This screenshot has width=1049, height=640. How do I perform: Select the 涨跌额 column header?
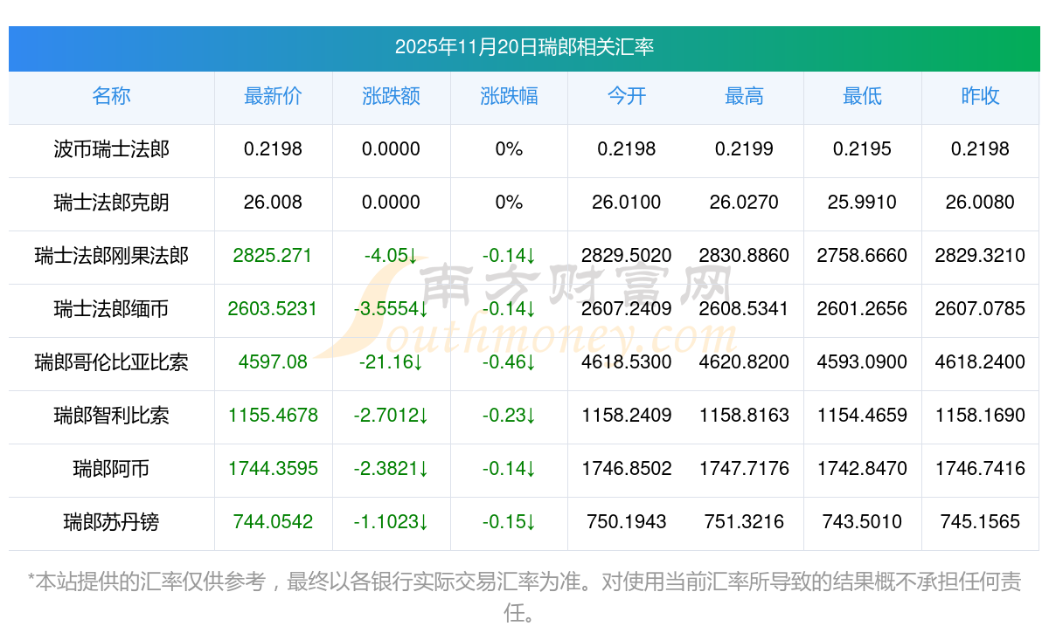[x=391, y=97]
